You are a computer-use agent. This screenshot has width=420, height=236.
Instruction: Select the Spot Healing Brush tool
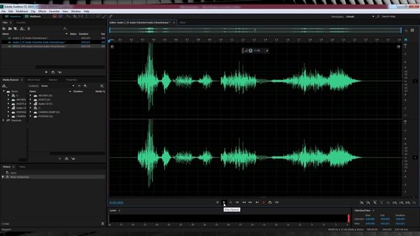(111, 16)
